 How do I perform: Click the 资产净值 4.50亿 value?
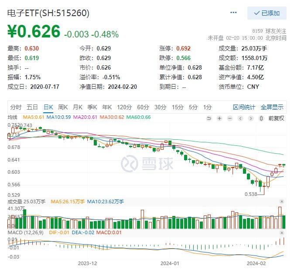255,77
